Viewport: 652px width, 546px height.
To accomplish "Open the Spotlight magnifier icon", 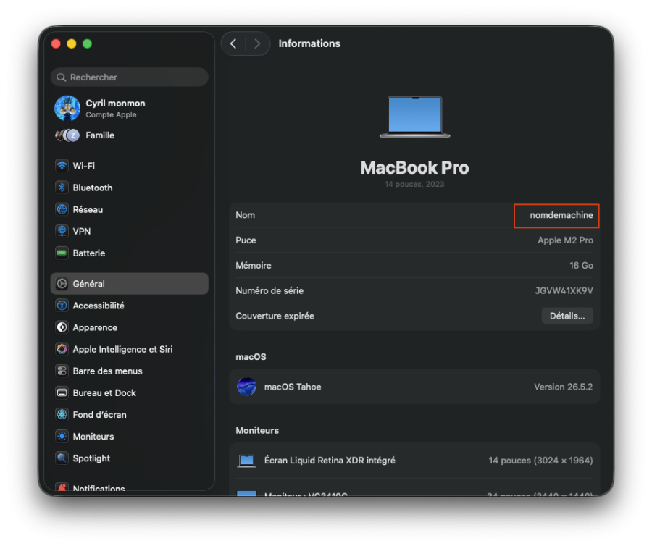I will 62,458.
